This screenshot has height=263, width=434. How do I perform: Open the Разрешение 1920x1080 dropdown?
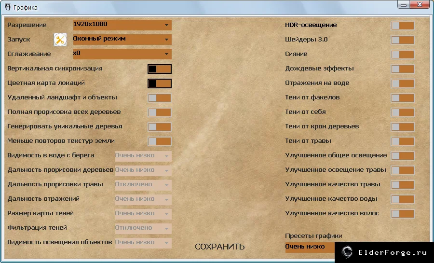coord(122,25)
